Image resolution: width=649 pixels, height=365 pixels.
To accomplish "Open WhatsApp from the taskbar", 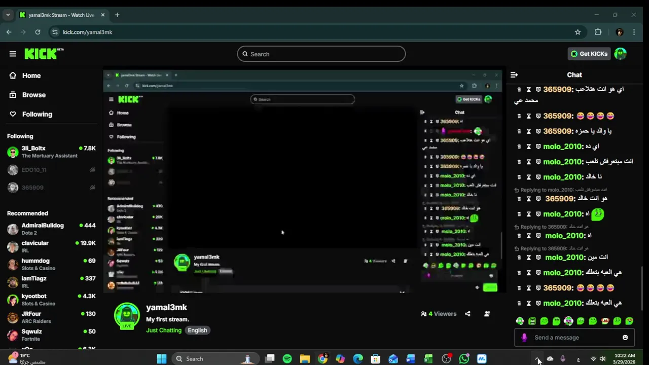I will tap(464, 359).
